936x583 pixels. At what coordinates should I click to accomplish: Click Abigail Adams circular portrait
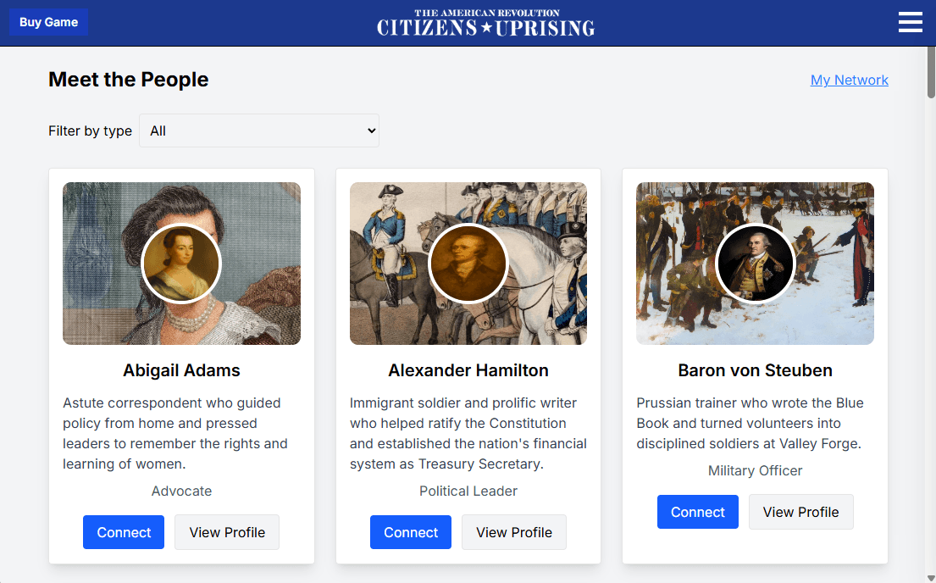coord(181,264)
